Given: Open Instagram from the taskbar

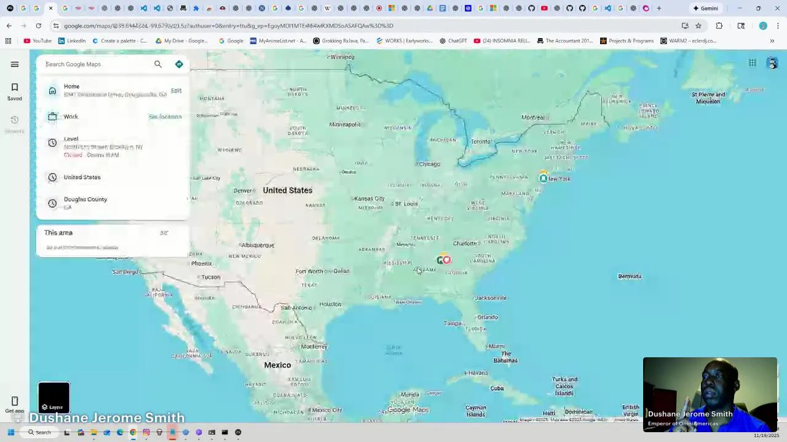Looking at the screenshot, I should [x=146, y=432].
